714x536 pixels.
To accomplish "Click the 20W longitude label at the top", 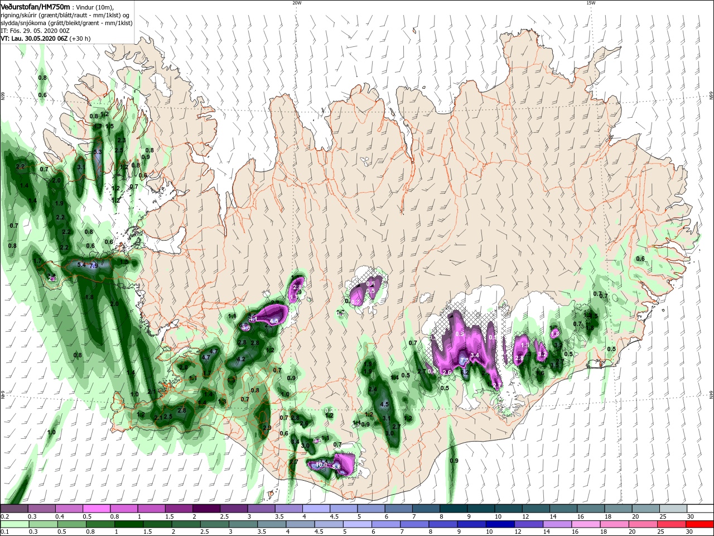I will pos(297,3).
